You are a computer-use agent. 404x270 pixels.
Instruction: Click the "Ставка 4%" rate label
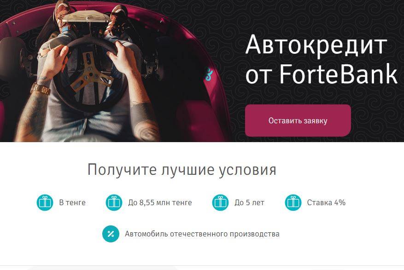326,203
